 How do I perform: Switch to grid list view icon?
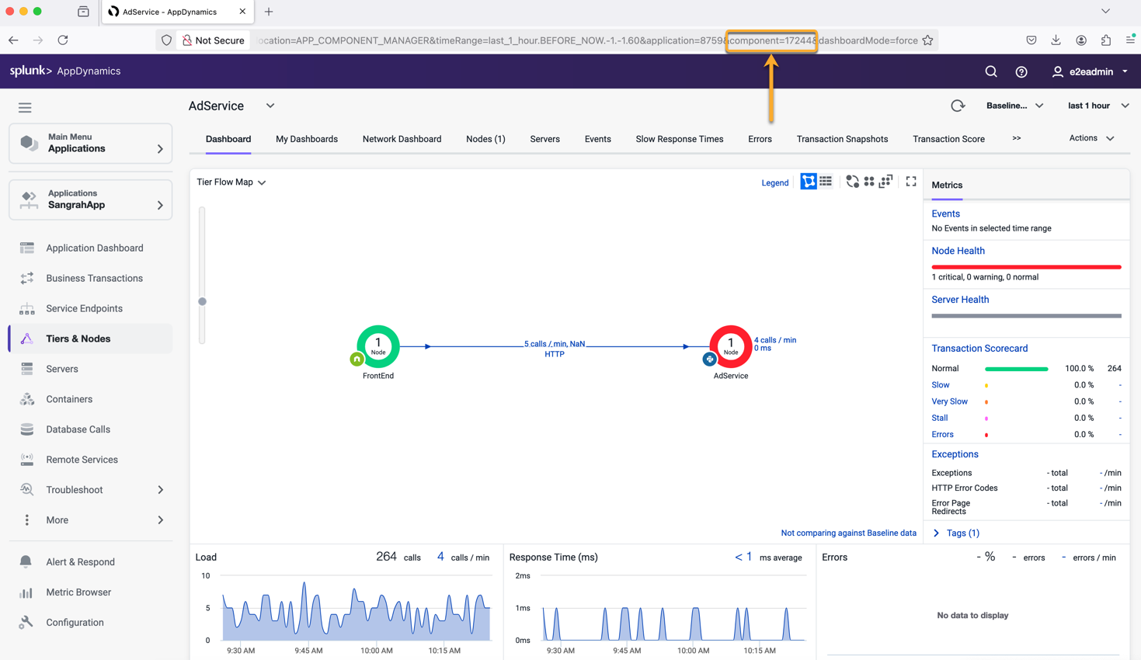point(826,182)
